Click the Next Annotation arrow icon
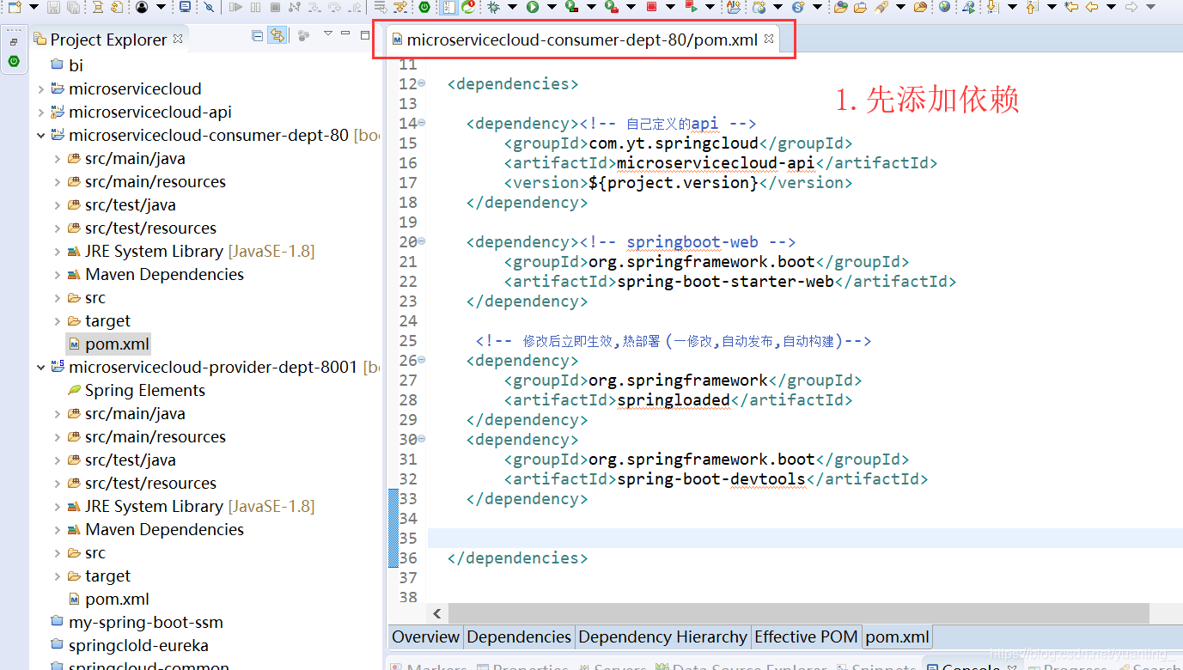 pyautogui.click(x=993, y=7)
